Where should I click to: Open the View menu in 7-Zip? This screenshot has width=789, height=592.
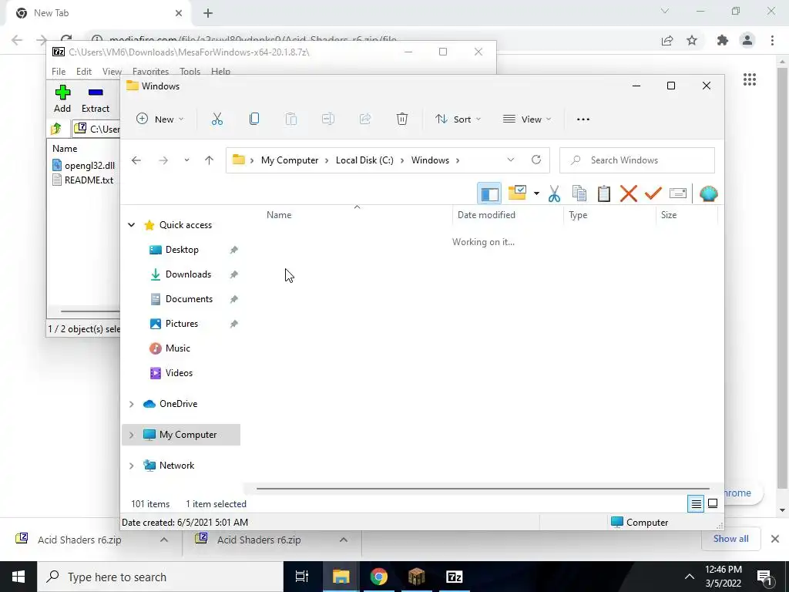point(112,72)
